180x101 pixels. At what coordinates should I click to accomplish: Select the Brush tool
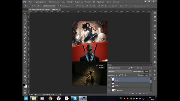click(x=25, y=38)
